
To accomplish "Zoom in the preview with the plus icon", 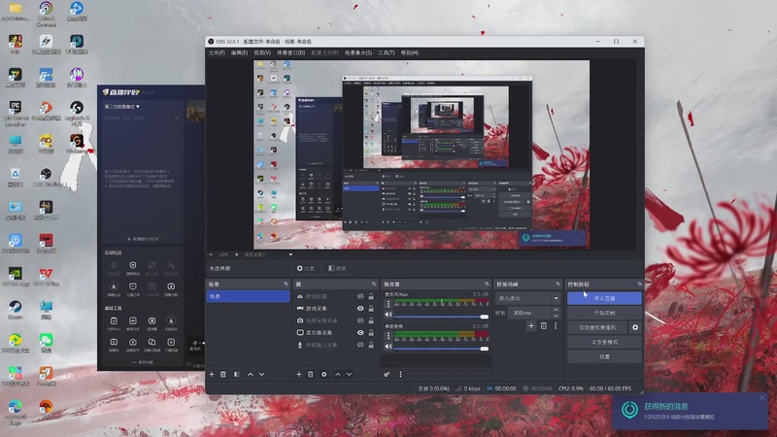I will coord(236,254).
